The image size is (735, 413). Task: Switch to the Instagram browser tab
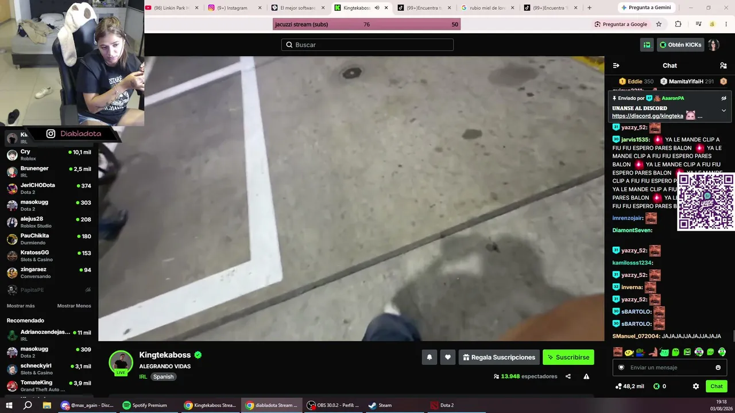(x=234, y=7)
